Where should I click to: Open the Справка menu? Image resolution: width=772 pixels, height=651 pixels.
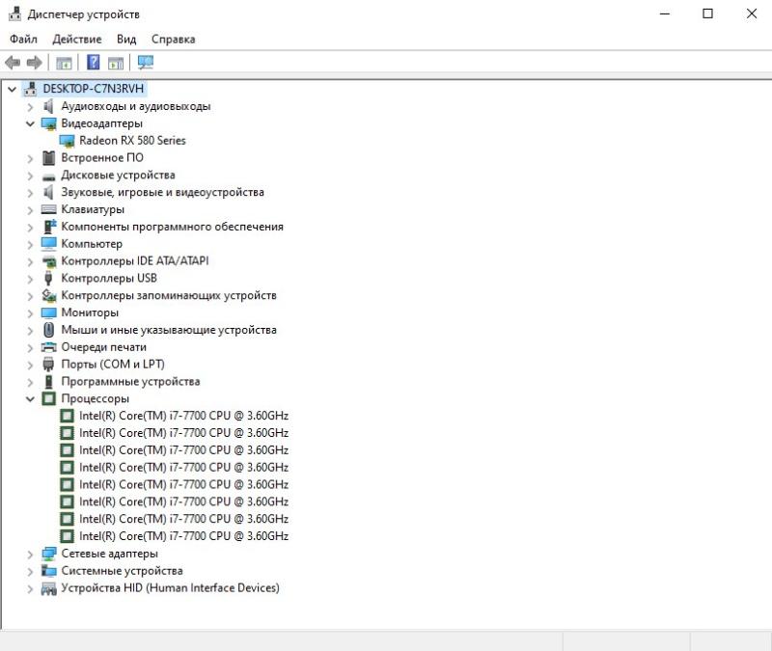click(x=173, y=39)
